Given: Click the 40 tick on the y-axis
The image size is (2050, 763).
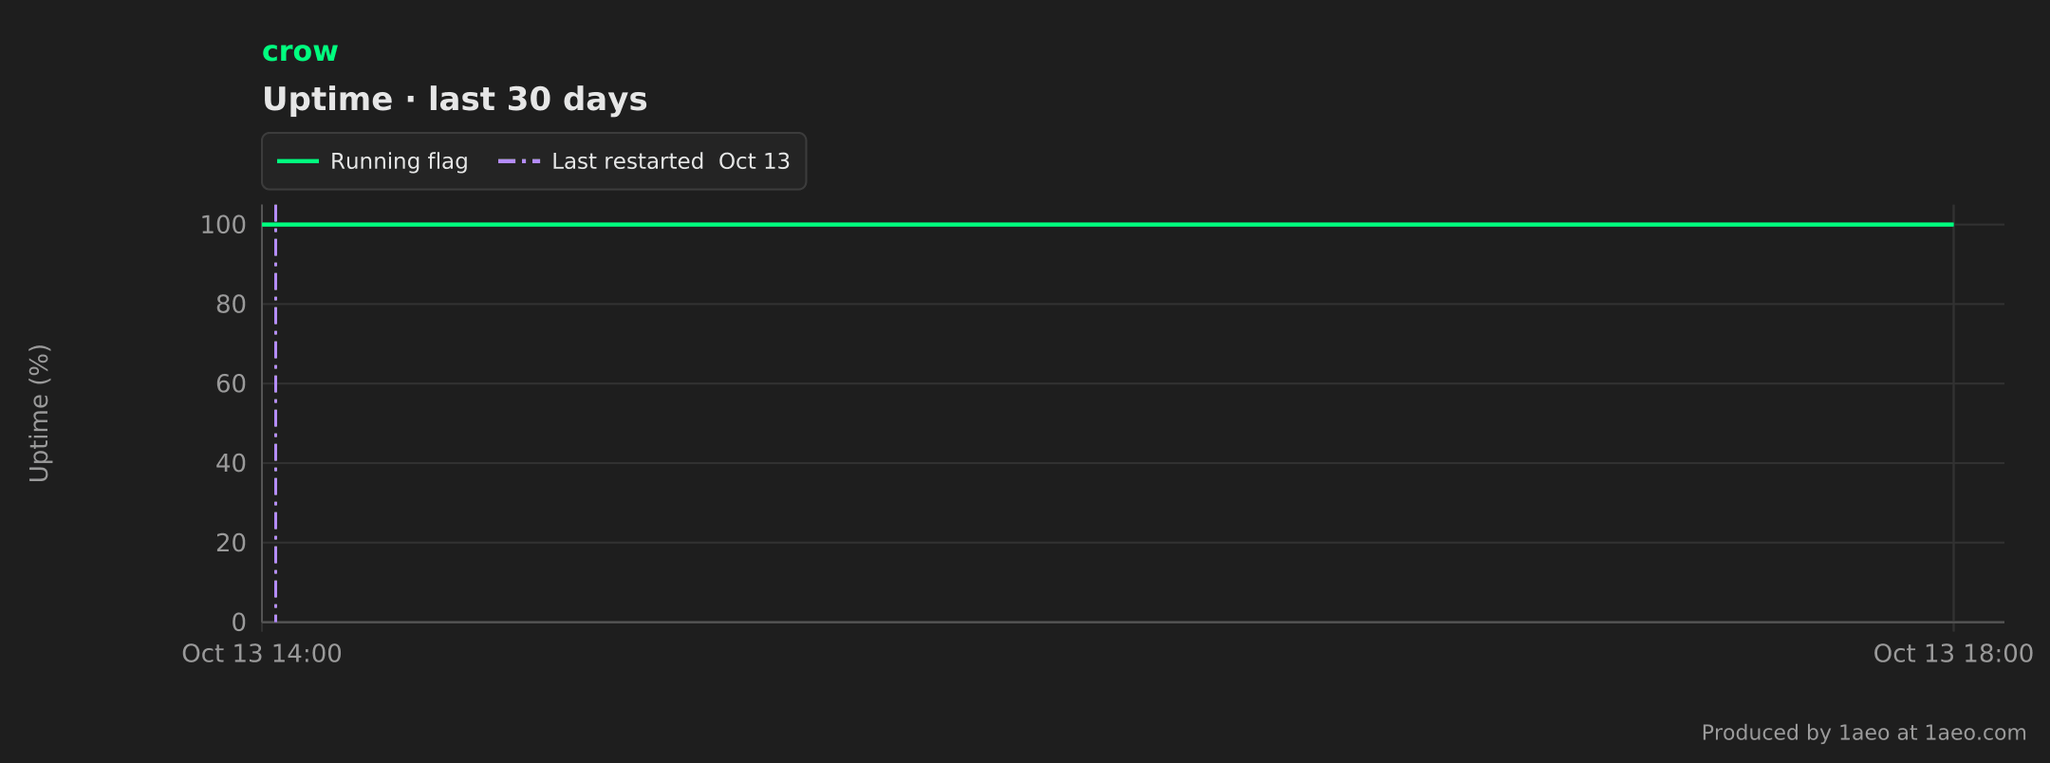Looking at the screenshot, I should click(231, 464).
